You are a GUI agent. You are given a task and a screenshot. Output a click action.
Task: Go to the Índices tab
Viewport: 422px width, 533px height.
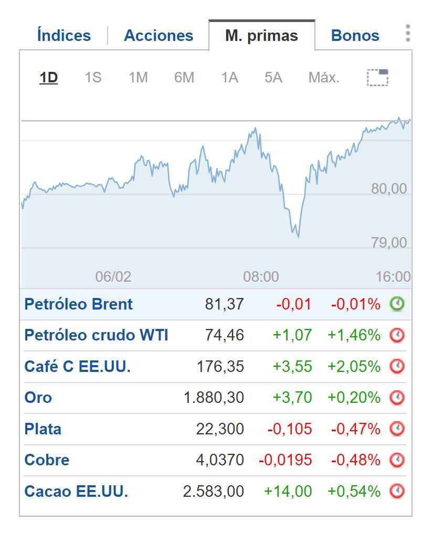(x=62, y=35)
